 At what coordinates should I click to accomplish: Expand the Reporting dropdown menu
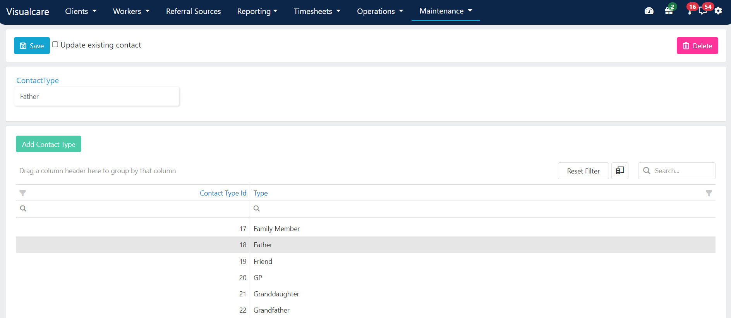pos(257,11)
